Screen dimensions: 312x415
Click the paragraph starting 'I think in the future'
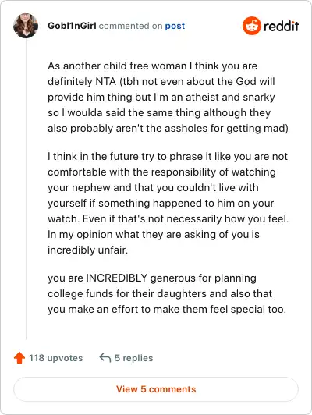click(x=168, y=203)
